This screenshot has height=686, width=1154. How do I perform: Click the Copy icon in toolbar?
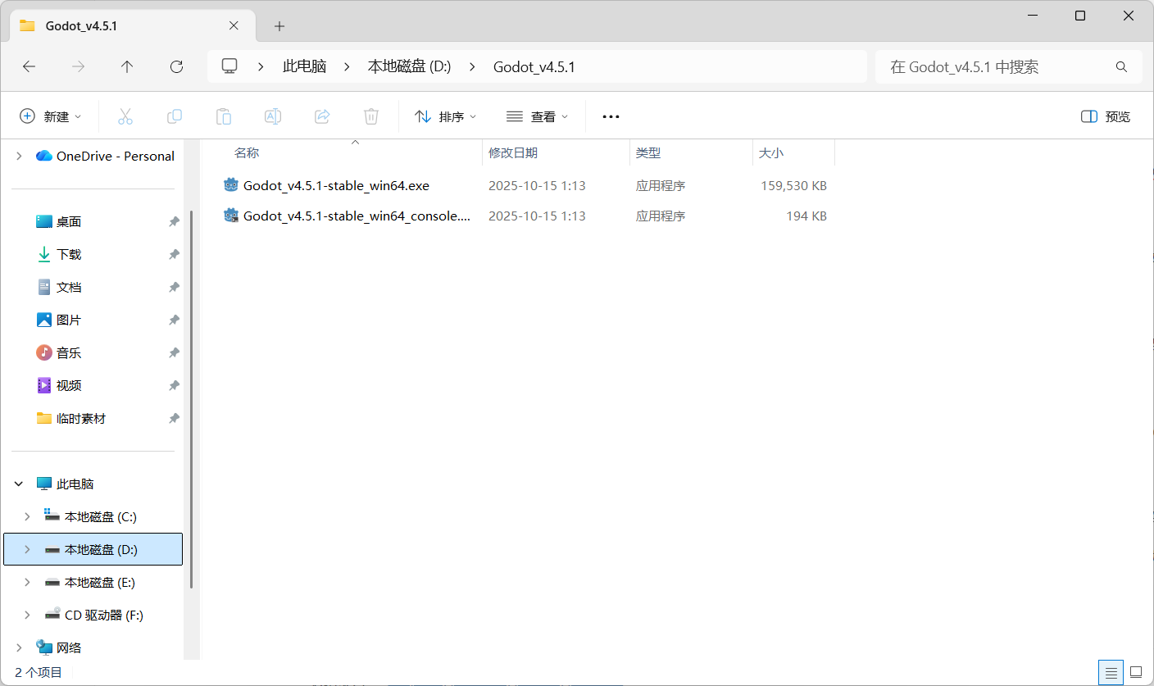175,116
